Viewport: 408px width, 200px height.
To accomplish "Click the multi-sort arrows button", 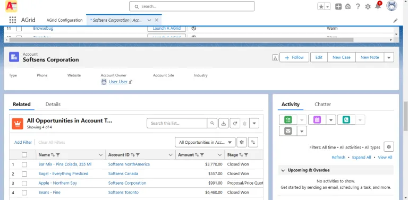I will (x=253, y=142).
